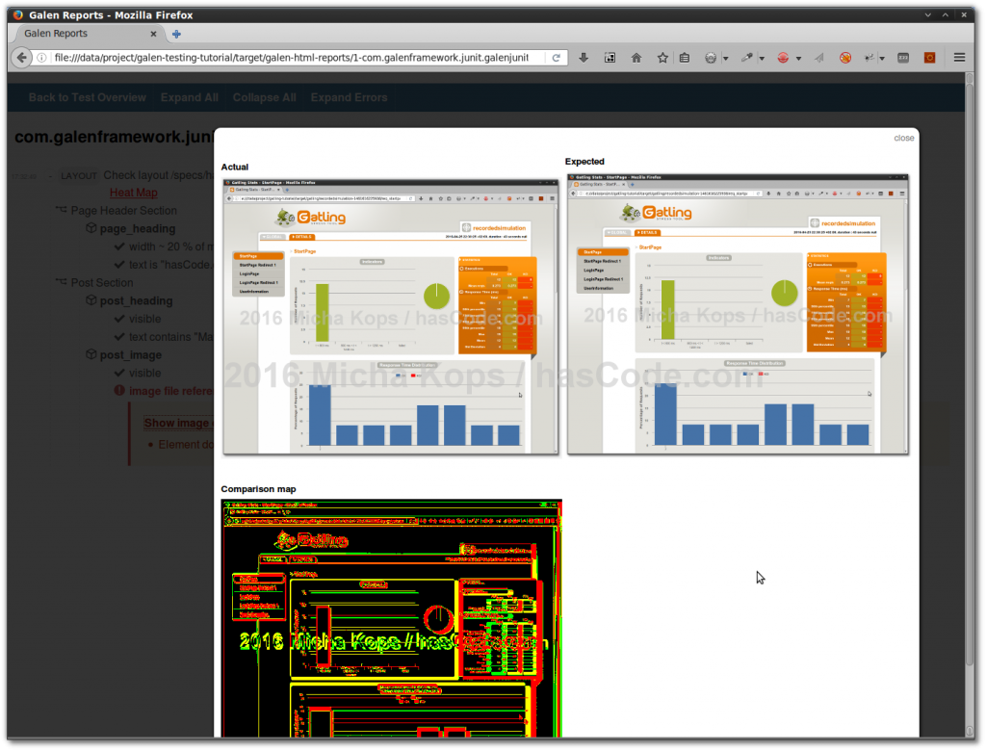
Task: Expand dropdown next to gear toolbar icon
Action: (x=726, y=59)
